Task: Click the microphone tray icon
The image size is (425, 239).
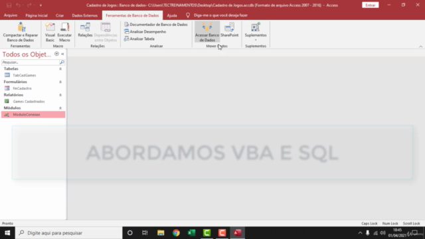Action: (x=367, y=233)
